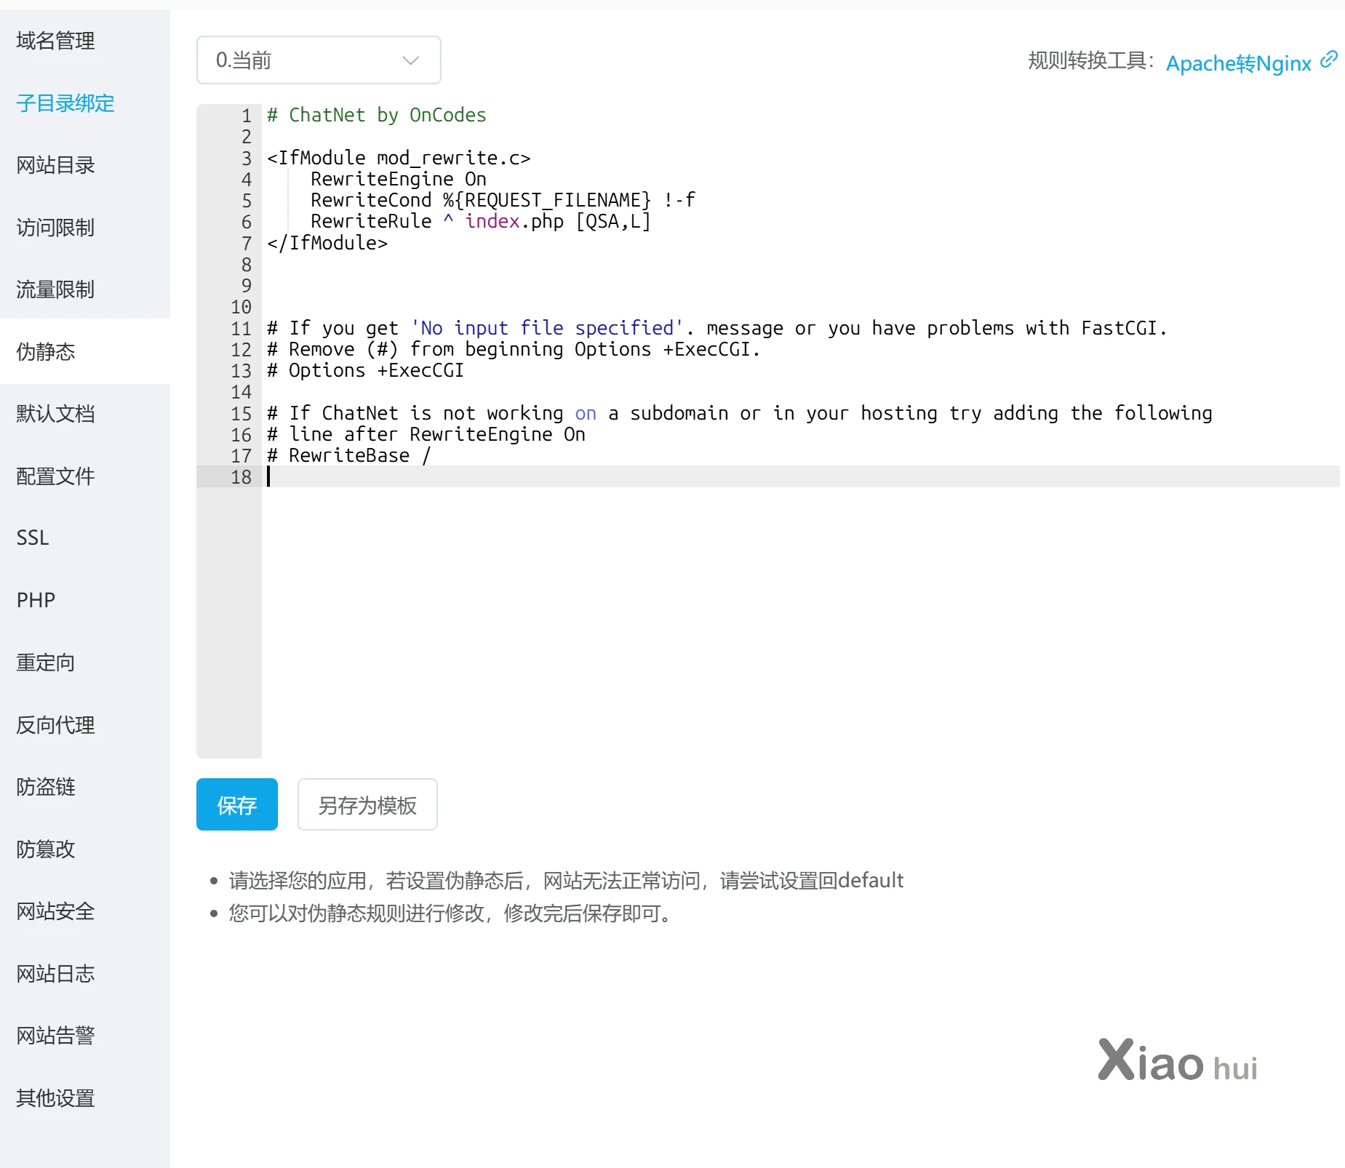Click the blue 保存 button
The height and width of the screenshot is (1168, 1345).
coord(236,804)
